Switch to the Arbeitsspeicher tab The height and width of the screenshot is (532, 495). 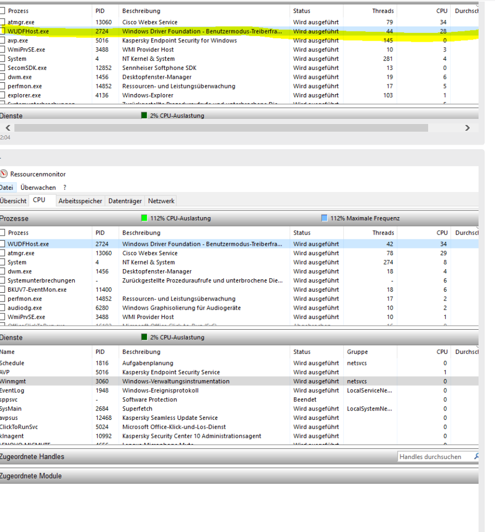click(x=80, y=201)
